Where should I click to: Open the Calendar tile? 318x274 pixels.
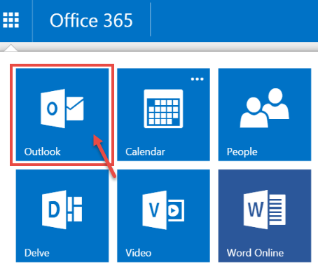click(x=163, y=114)
